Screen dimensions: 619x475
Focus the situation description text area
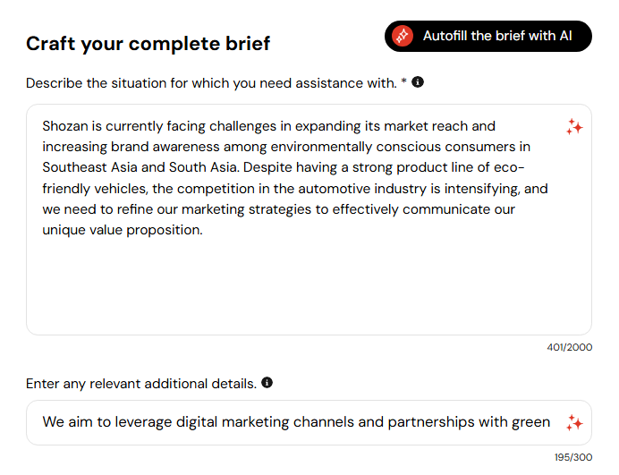click(309, 219)
